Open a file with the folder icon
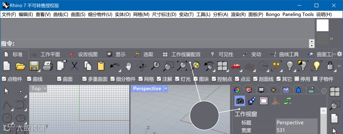The image size is (343, 134). tap(21, 66)
